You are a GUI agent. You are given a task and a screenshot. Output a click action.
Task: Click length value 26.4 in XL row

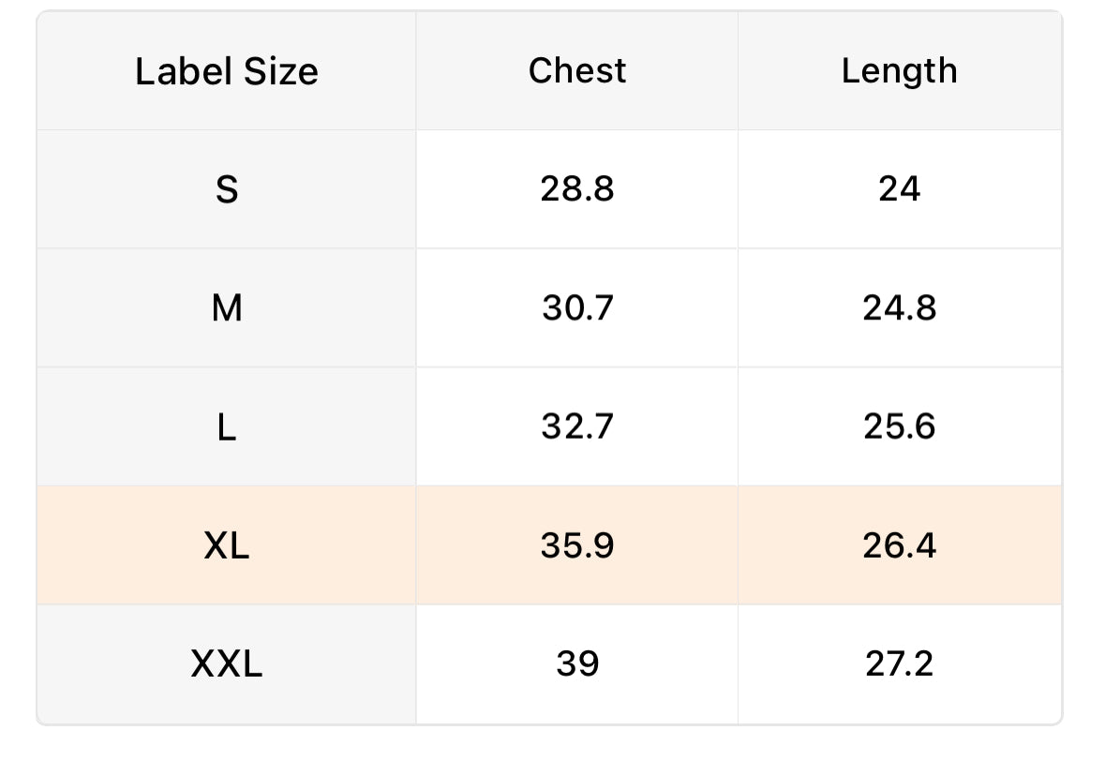tap(899, 545)
